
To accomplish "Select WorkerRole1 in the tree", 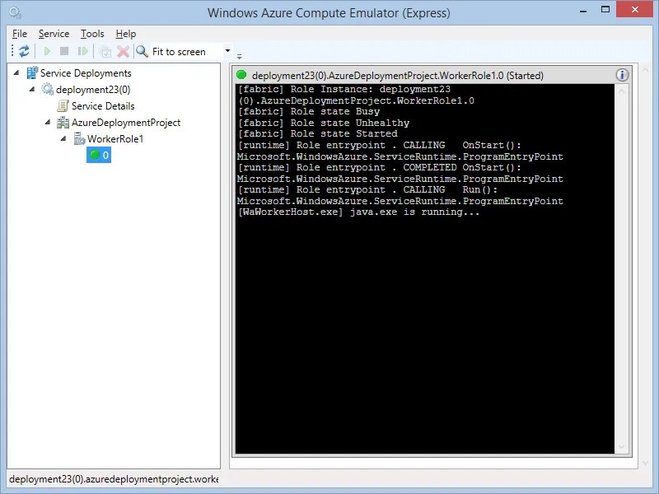I will 115,138.
